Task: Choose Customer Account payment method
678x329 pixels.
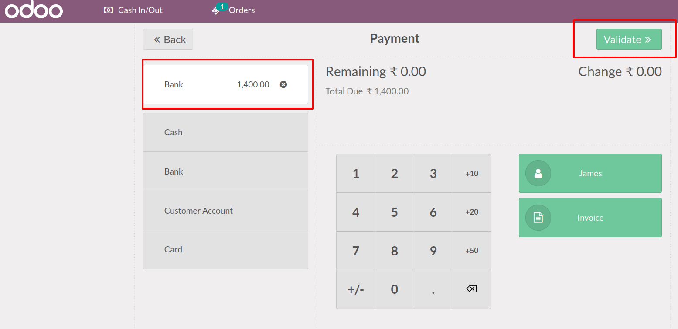Action: pos(225,211)
